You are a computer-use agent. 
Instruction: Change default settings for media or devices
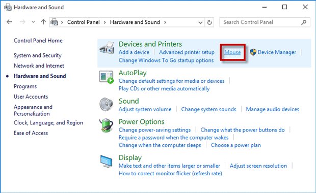[171, 81]
